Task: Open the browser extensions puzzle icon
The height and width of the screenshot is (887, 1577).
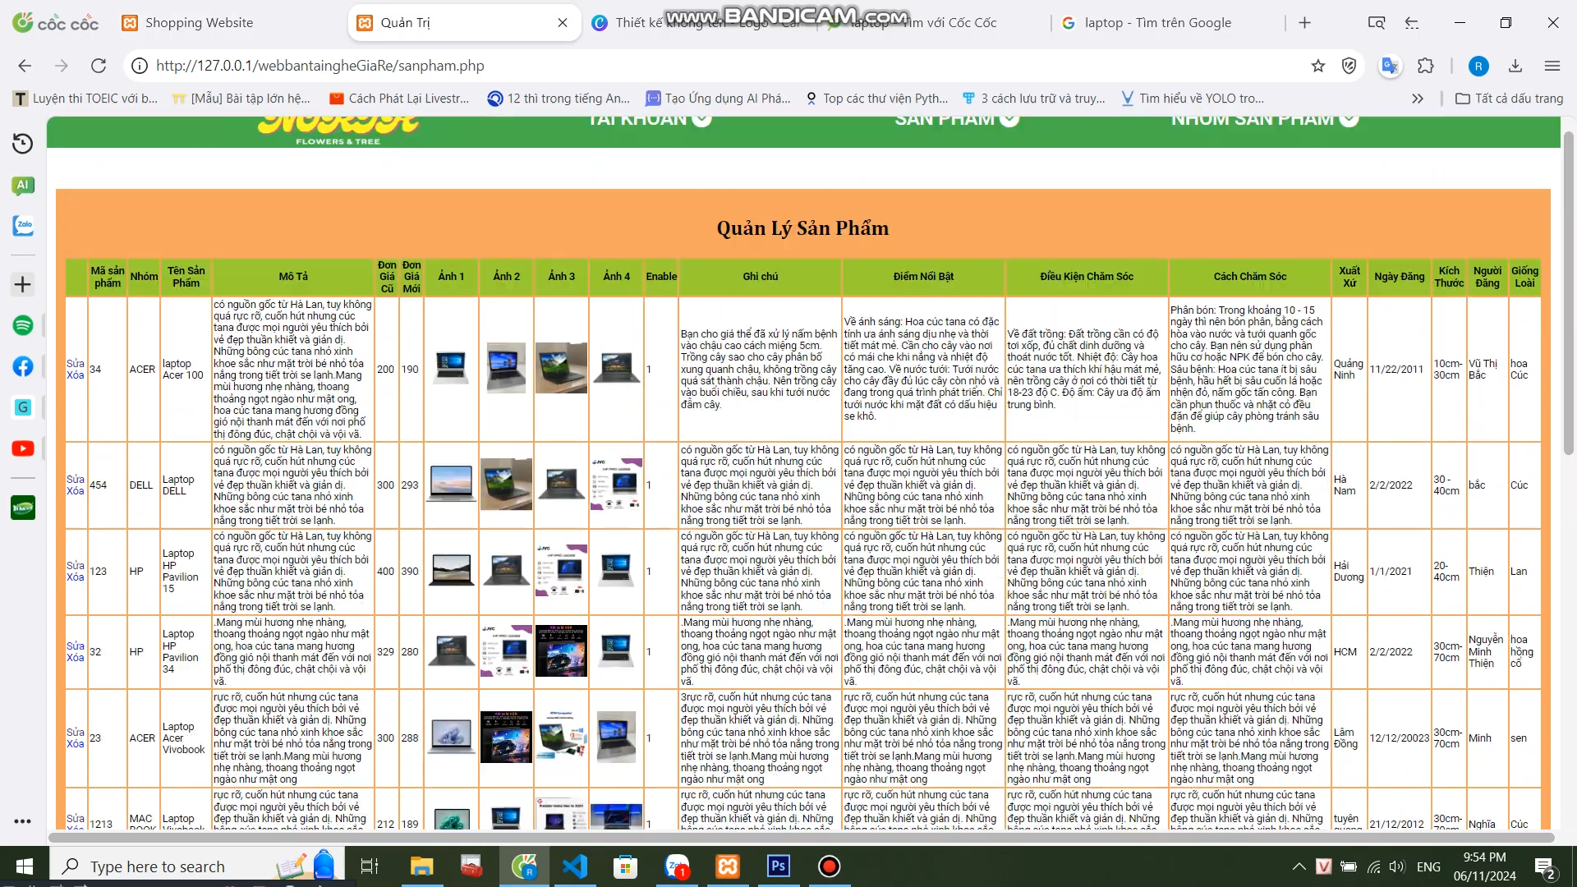Action: click(x=1426, y=66)
